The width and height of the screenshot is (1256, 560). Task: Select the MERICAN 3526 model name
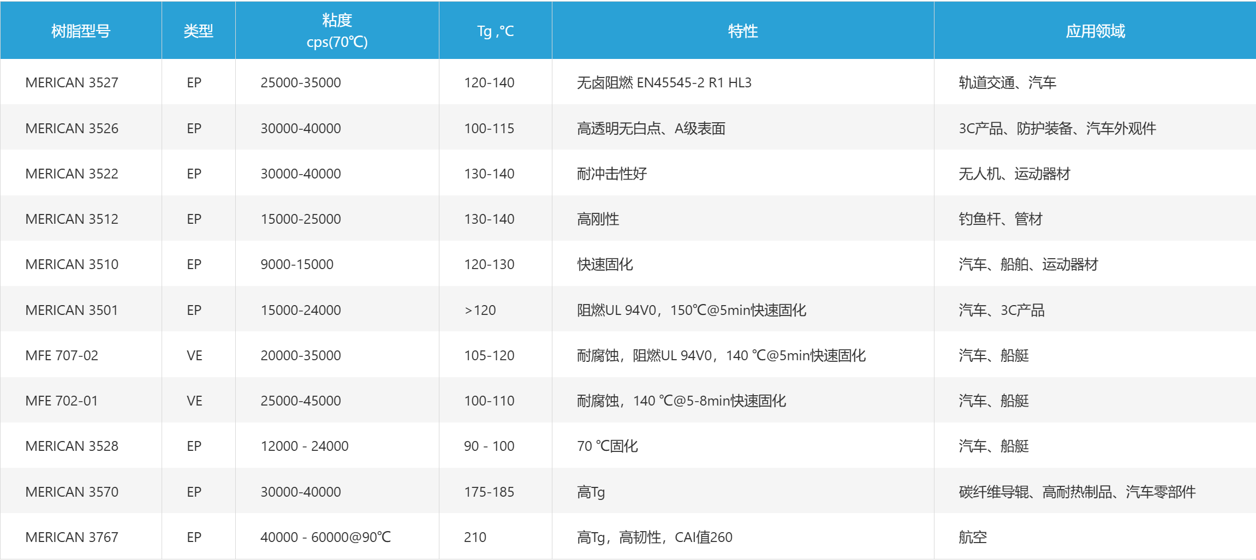tap(72, 128)
